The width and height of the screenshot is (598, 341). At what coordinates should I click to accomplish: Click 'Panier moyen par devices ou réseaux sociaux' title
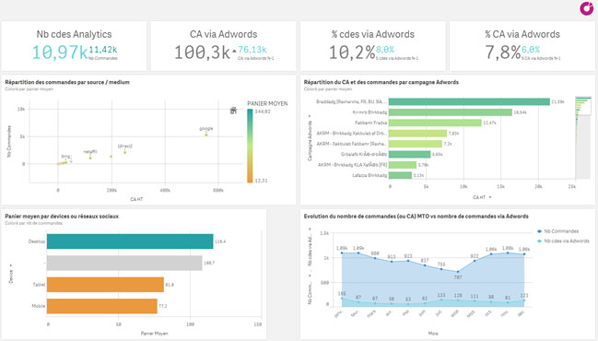[62, 217]
